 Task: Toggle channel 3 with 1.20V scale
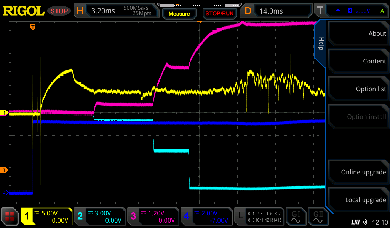(153, 217)
